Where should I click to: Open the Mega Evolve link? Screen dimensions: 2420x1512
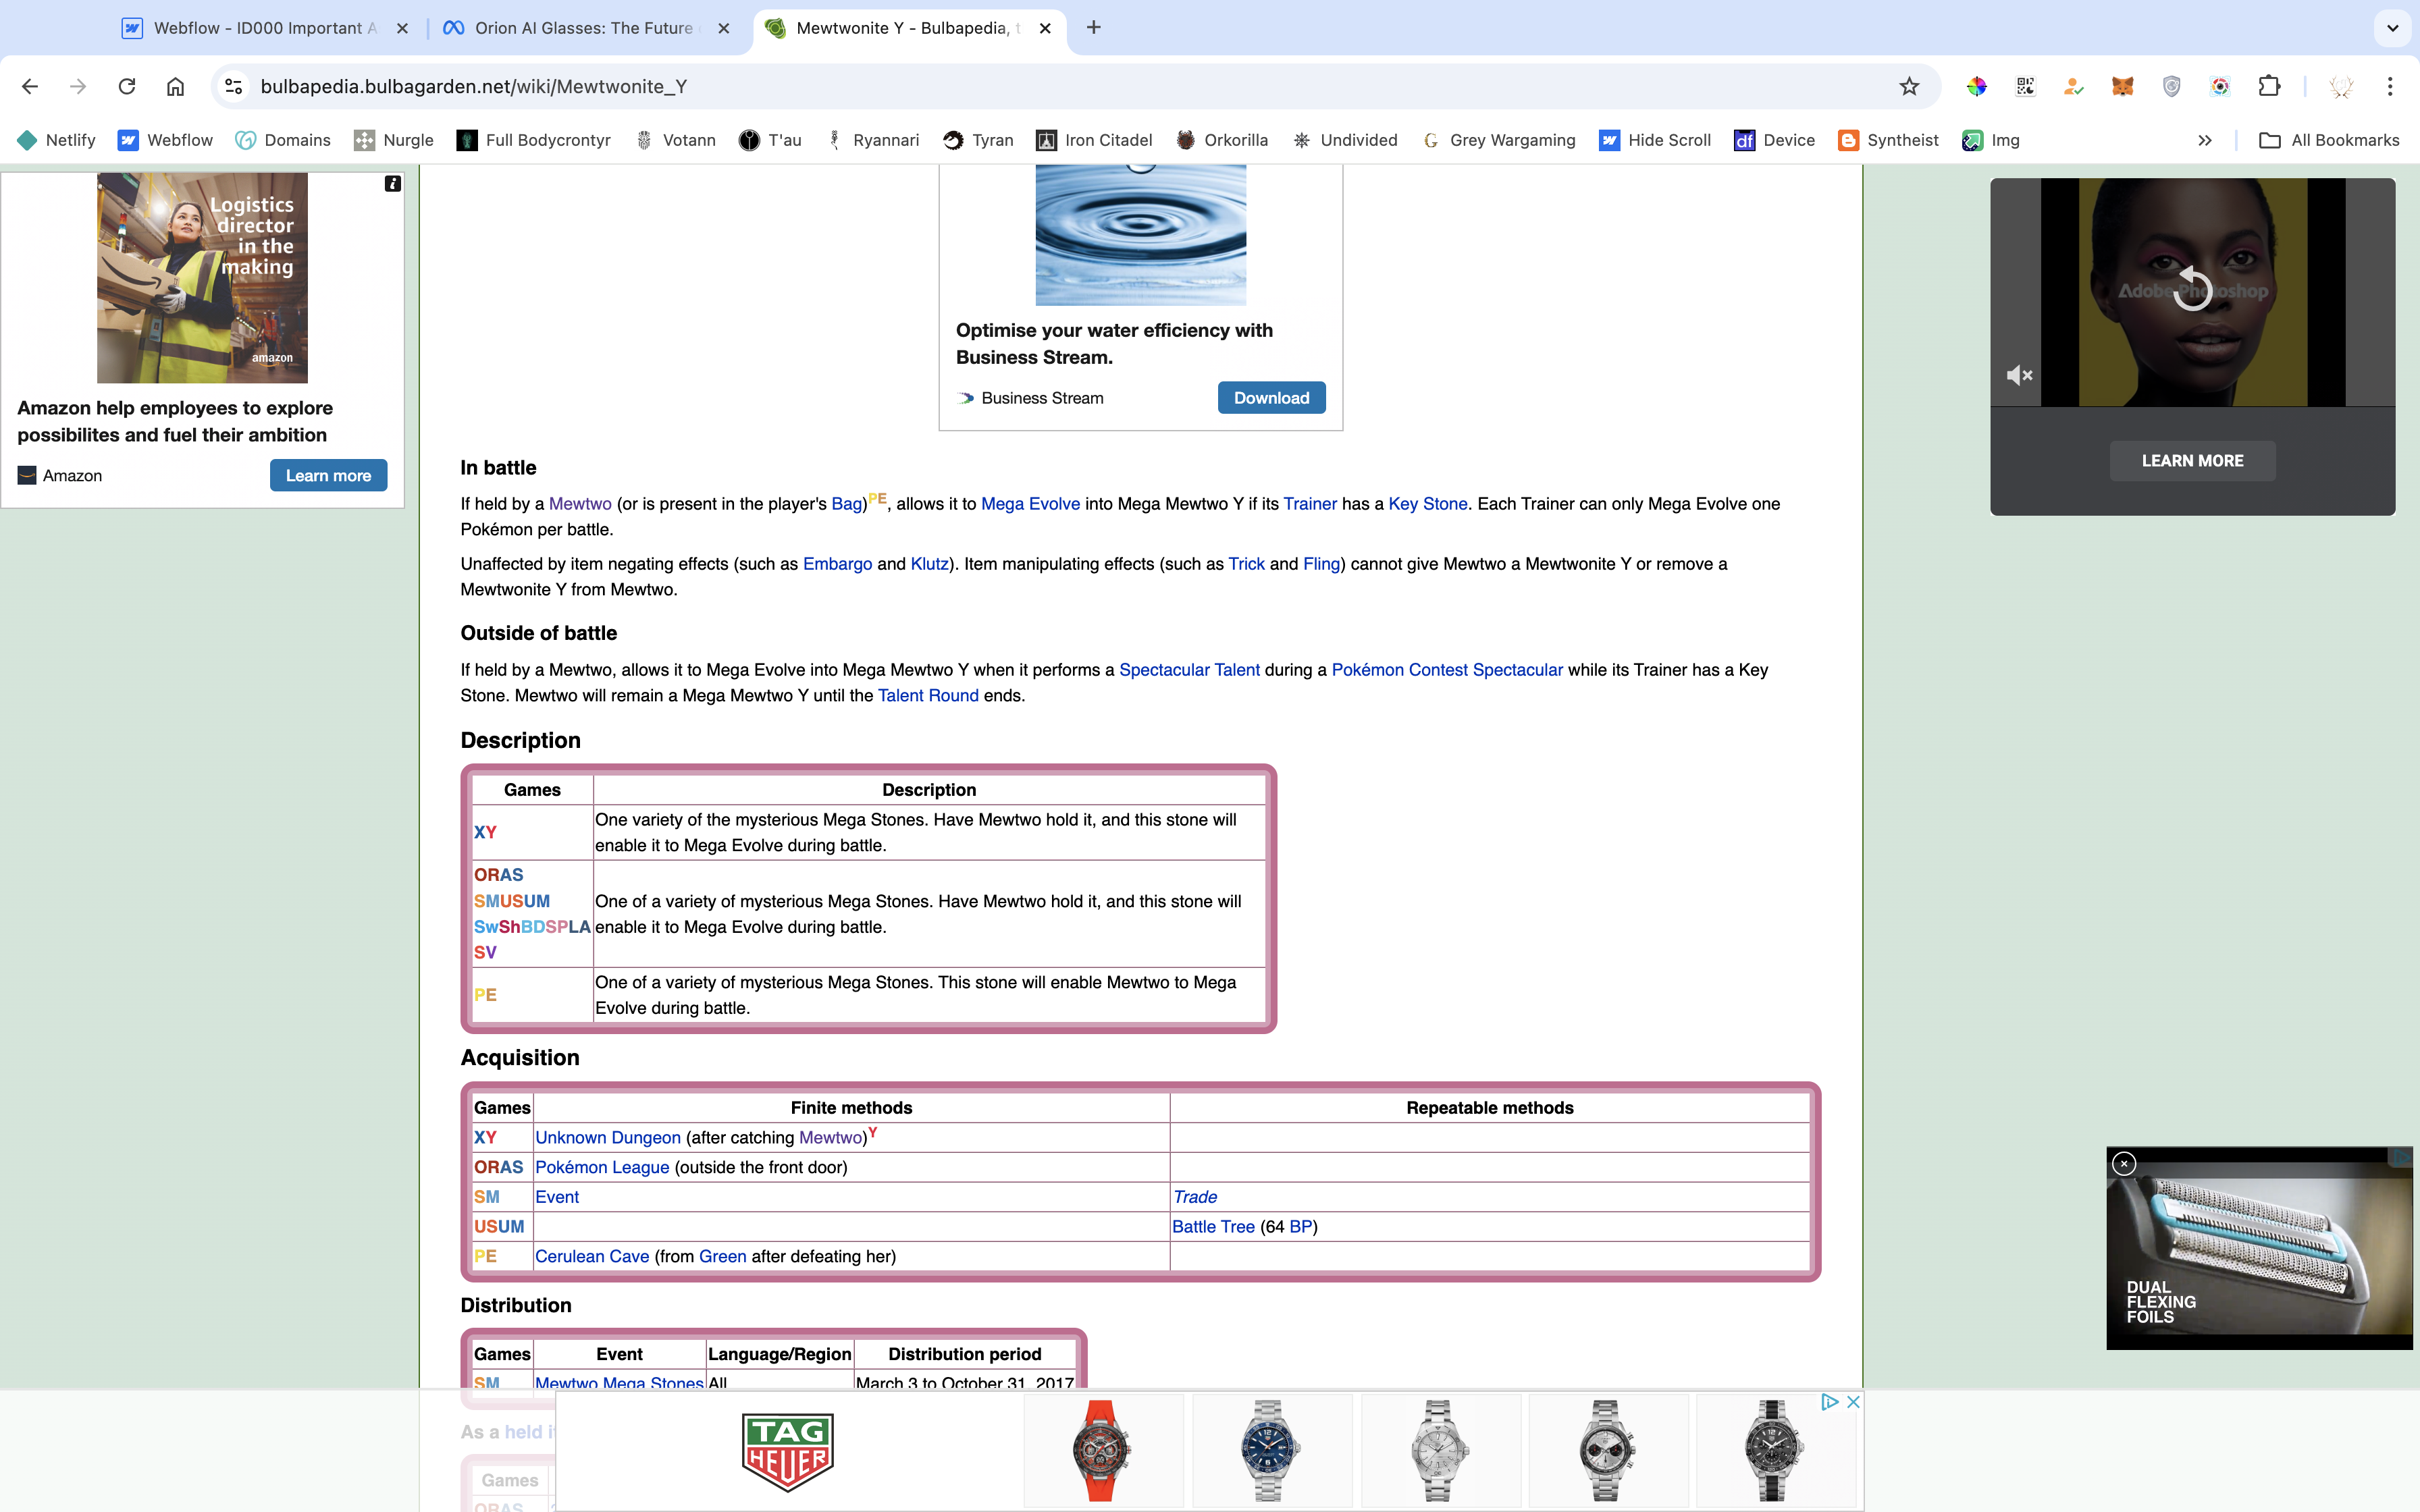click(1030, 504)
